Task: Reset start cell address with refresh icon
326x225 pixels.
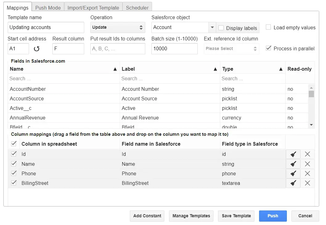Action: [37, 49]
